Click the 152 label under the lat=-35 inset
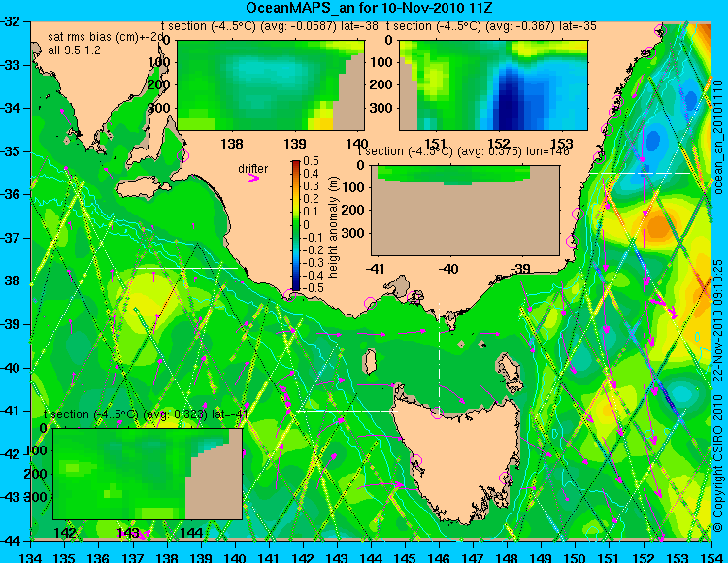The image size is (728, 563). [499, 144]
